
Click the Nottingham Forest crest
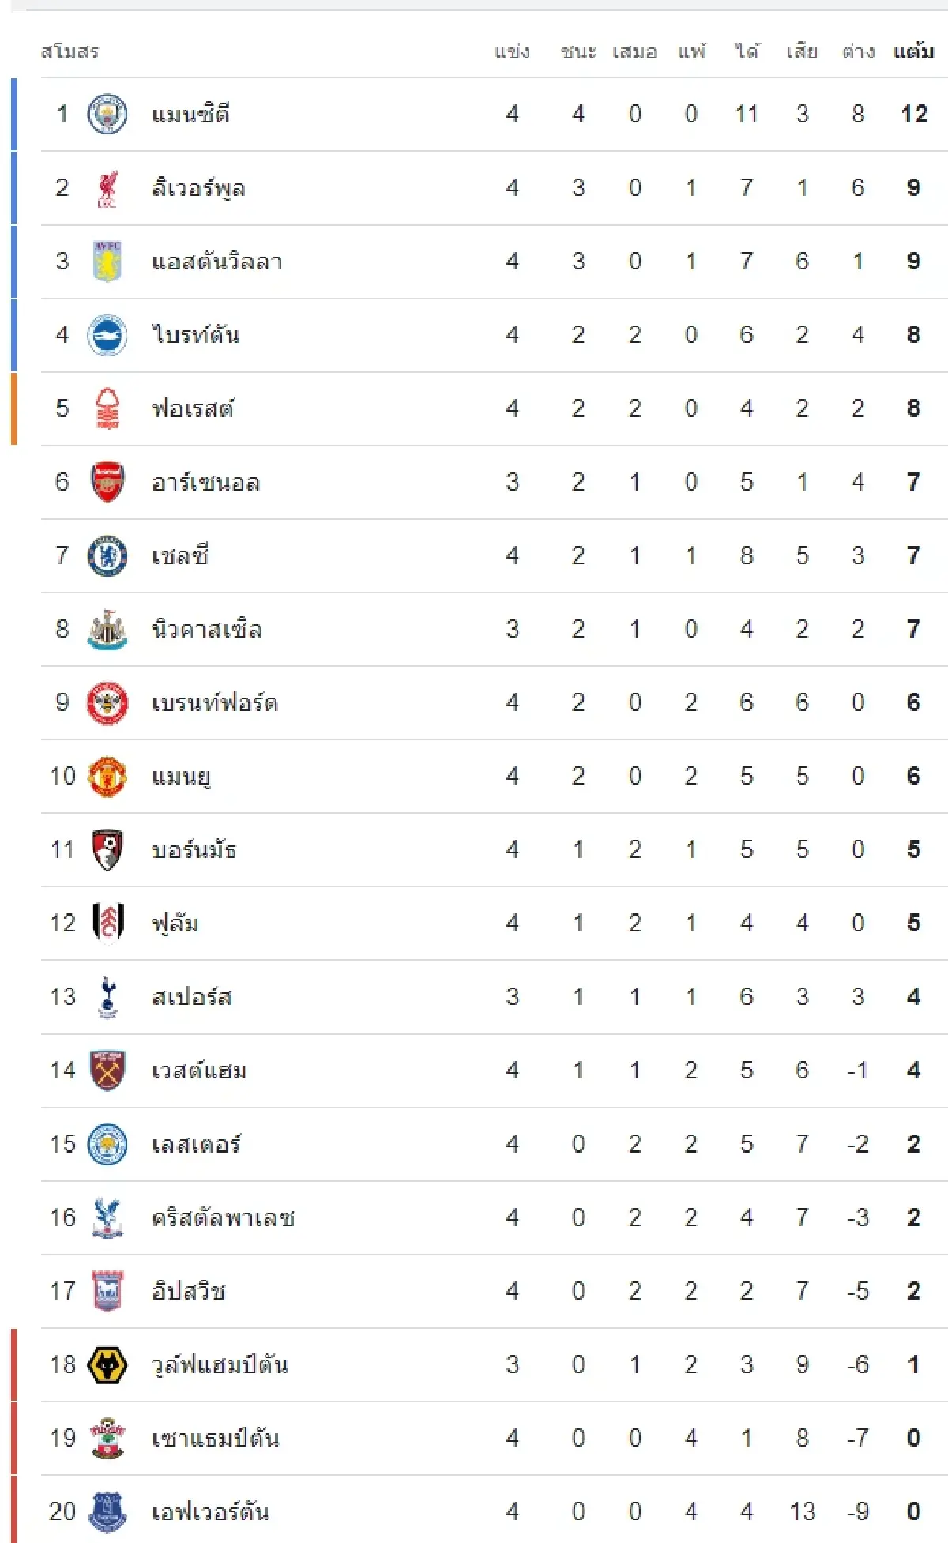click(x=107, y=408)
